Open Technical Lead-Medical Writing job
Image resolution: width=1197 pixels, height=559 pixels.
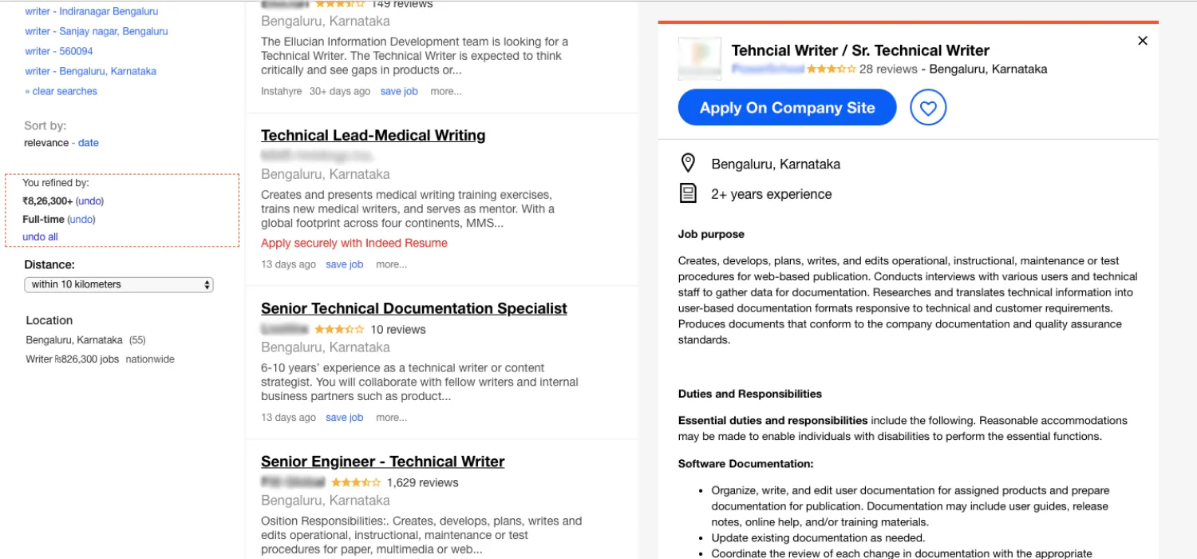(373, 136)
